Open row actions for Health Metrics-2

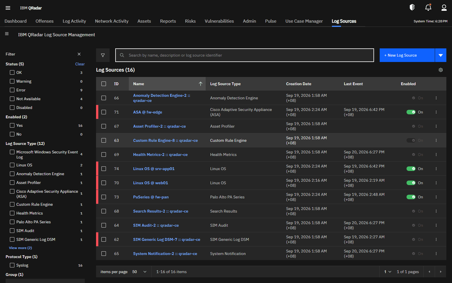tap(436, 155)
